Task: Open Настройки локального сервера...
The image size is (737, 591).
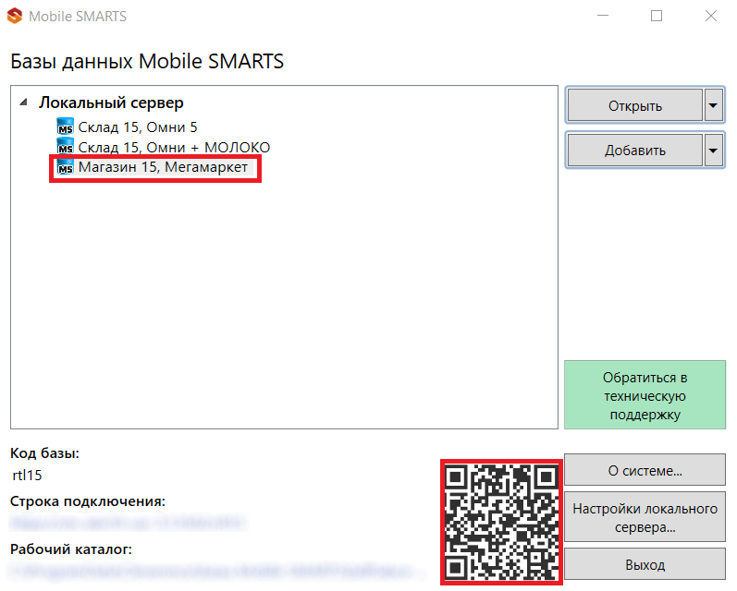Action: click(x=645, y=517)
